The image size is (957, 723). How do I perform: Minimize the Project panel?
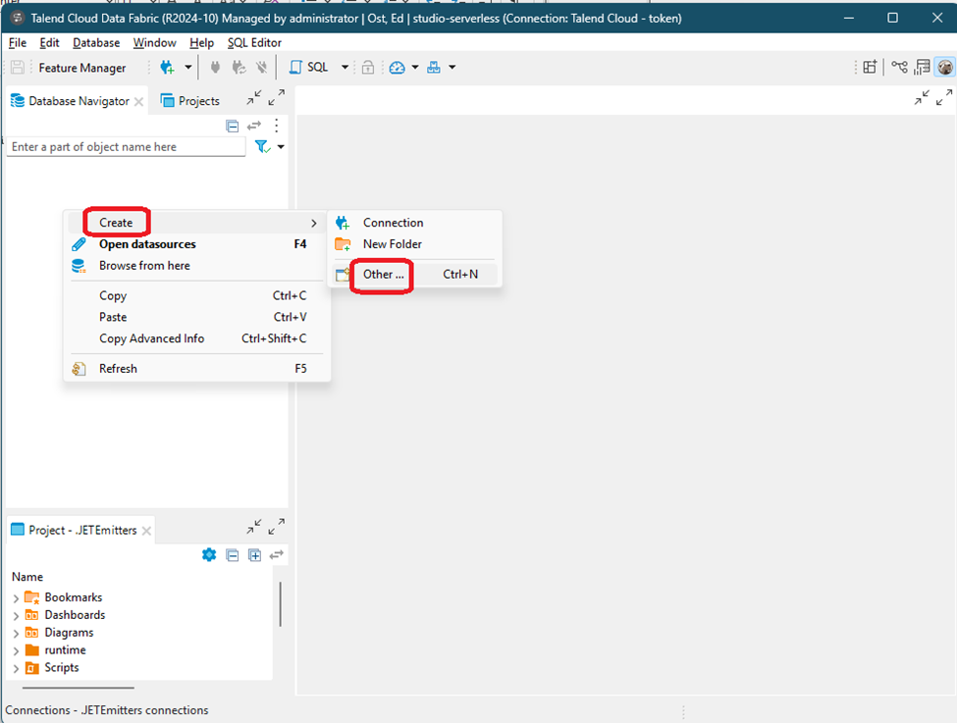point(254,527)
